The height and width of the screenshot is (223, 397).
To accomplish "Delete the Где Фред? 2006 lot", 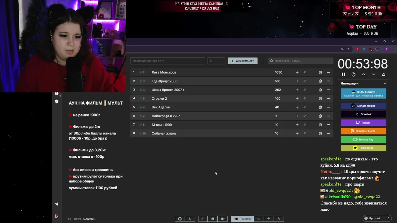I will [320, 81].
